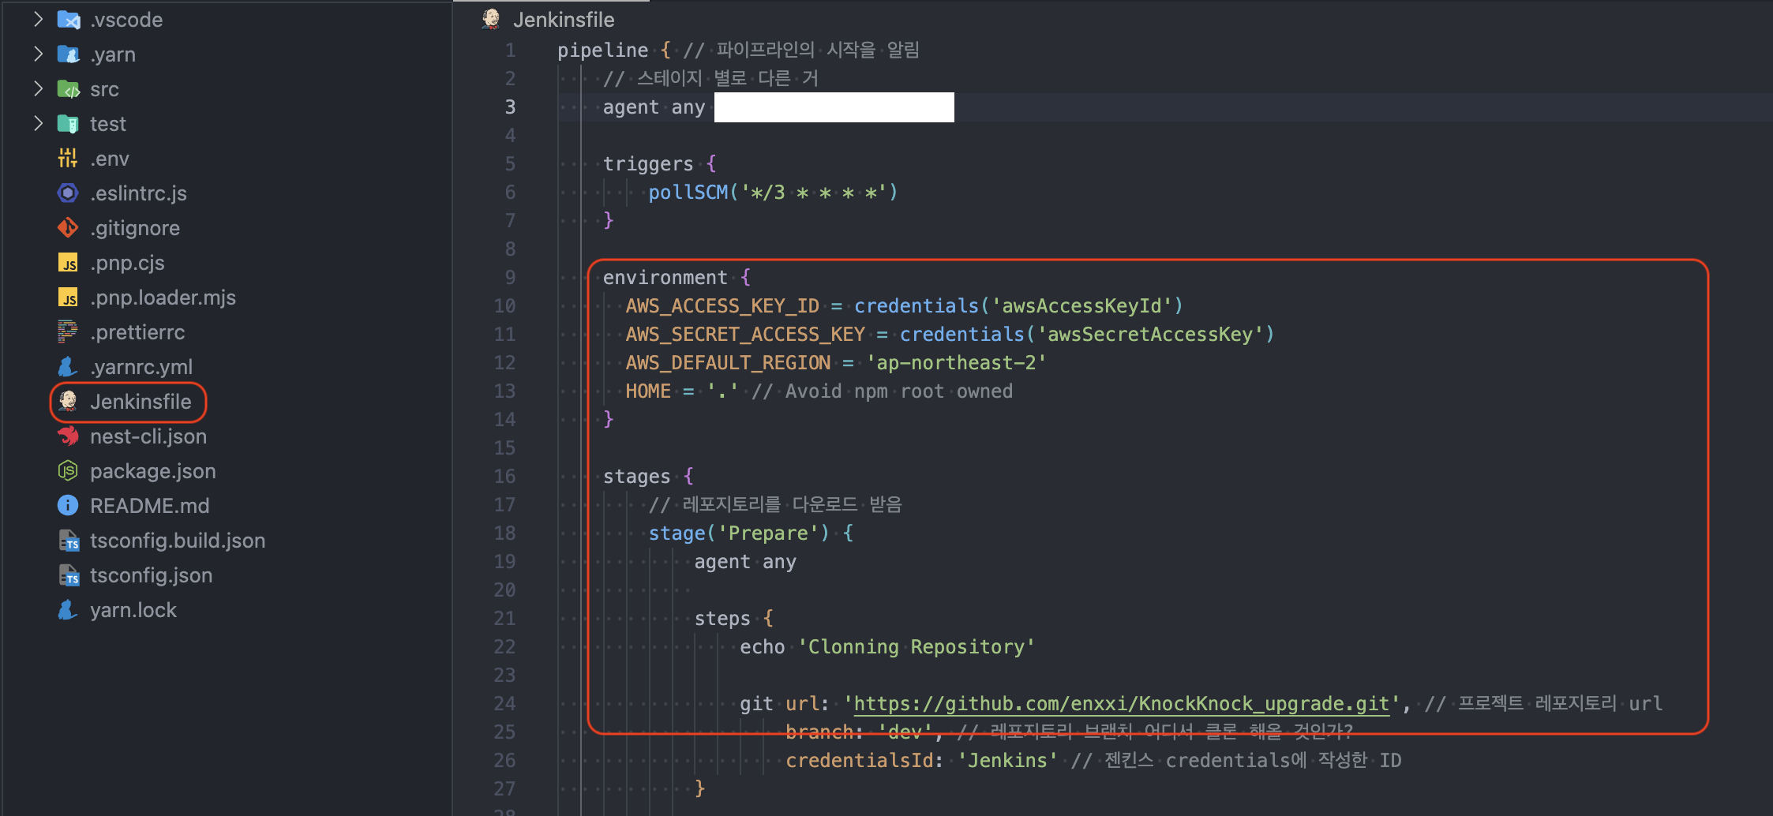1773x816 pixels.
Task: Click the test folder icon
Action: tap(68, 124)
